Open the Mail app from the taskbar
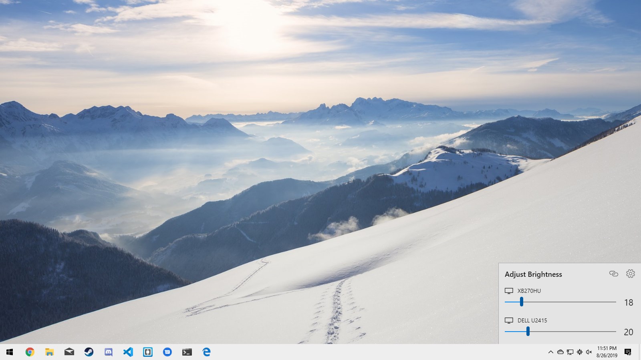 pyautogui.click(x=69, y=352)
